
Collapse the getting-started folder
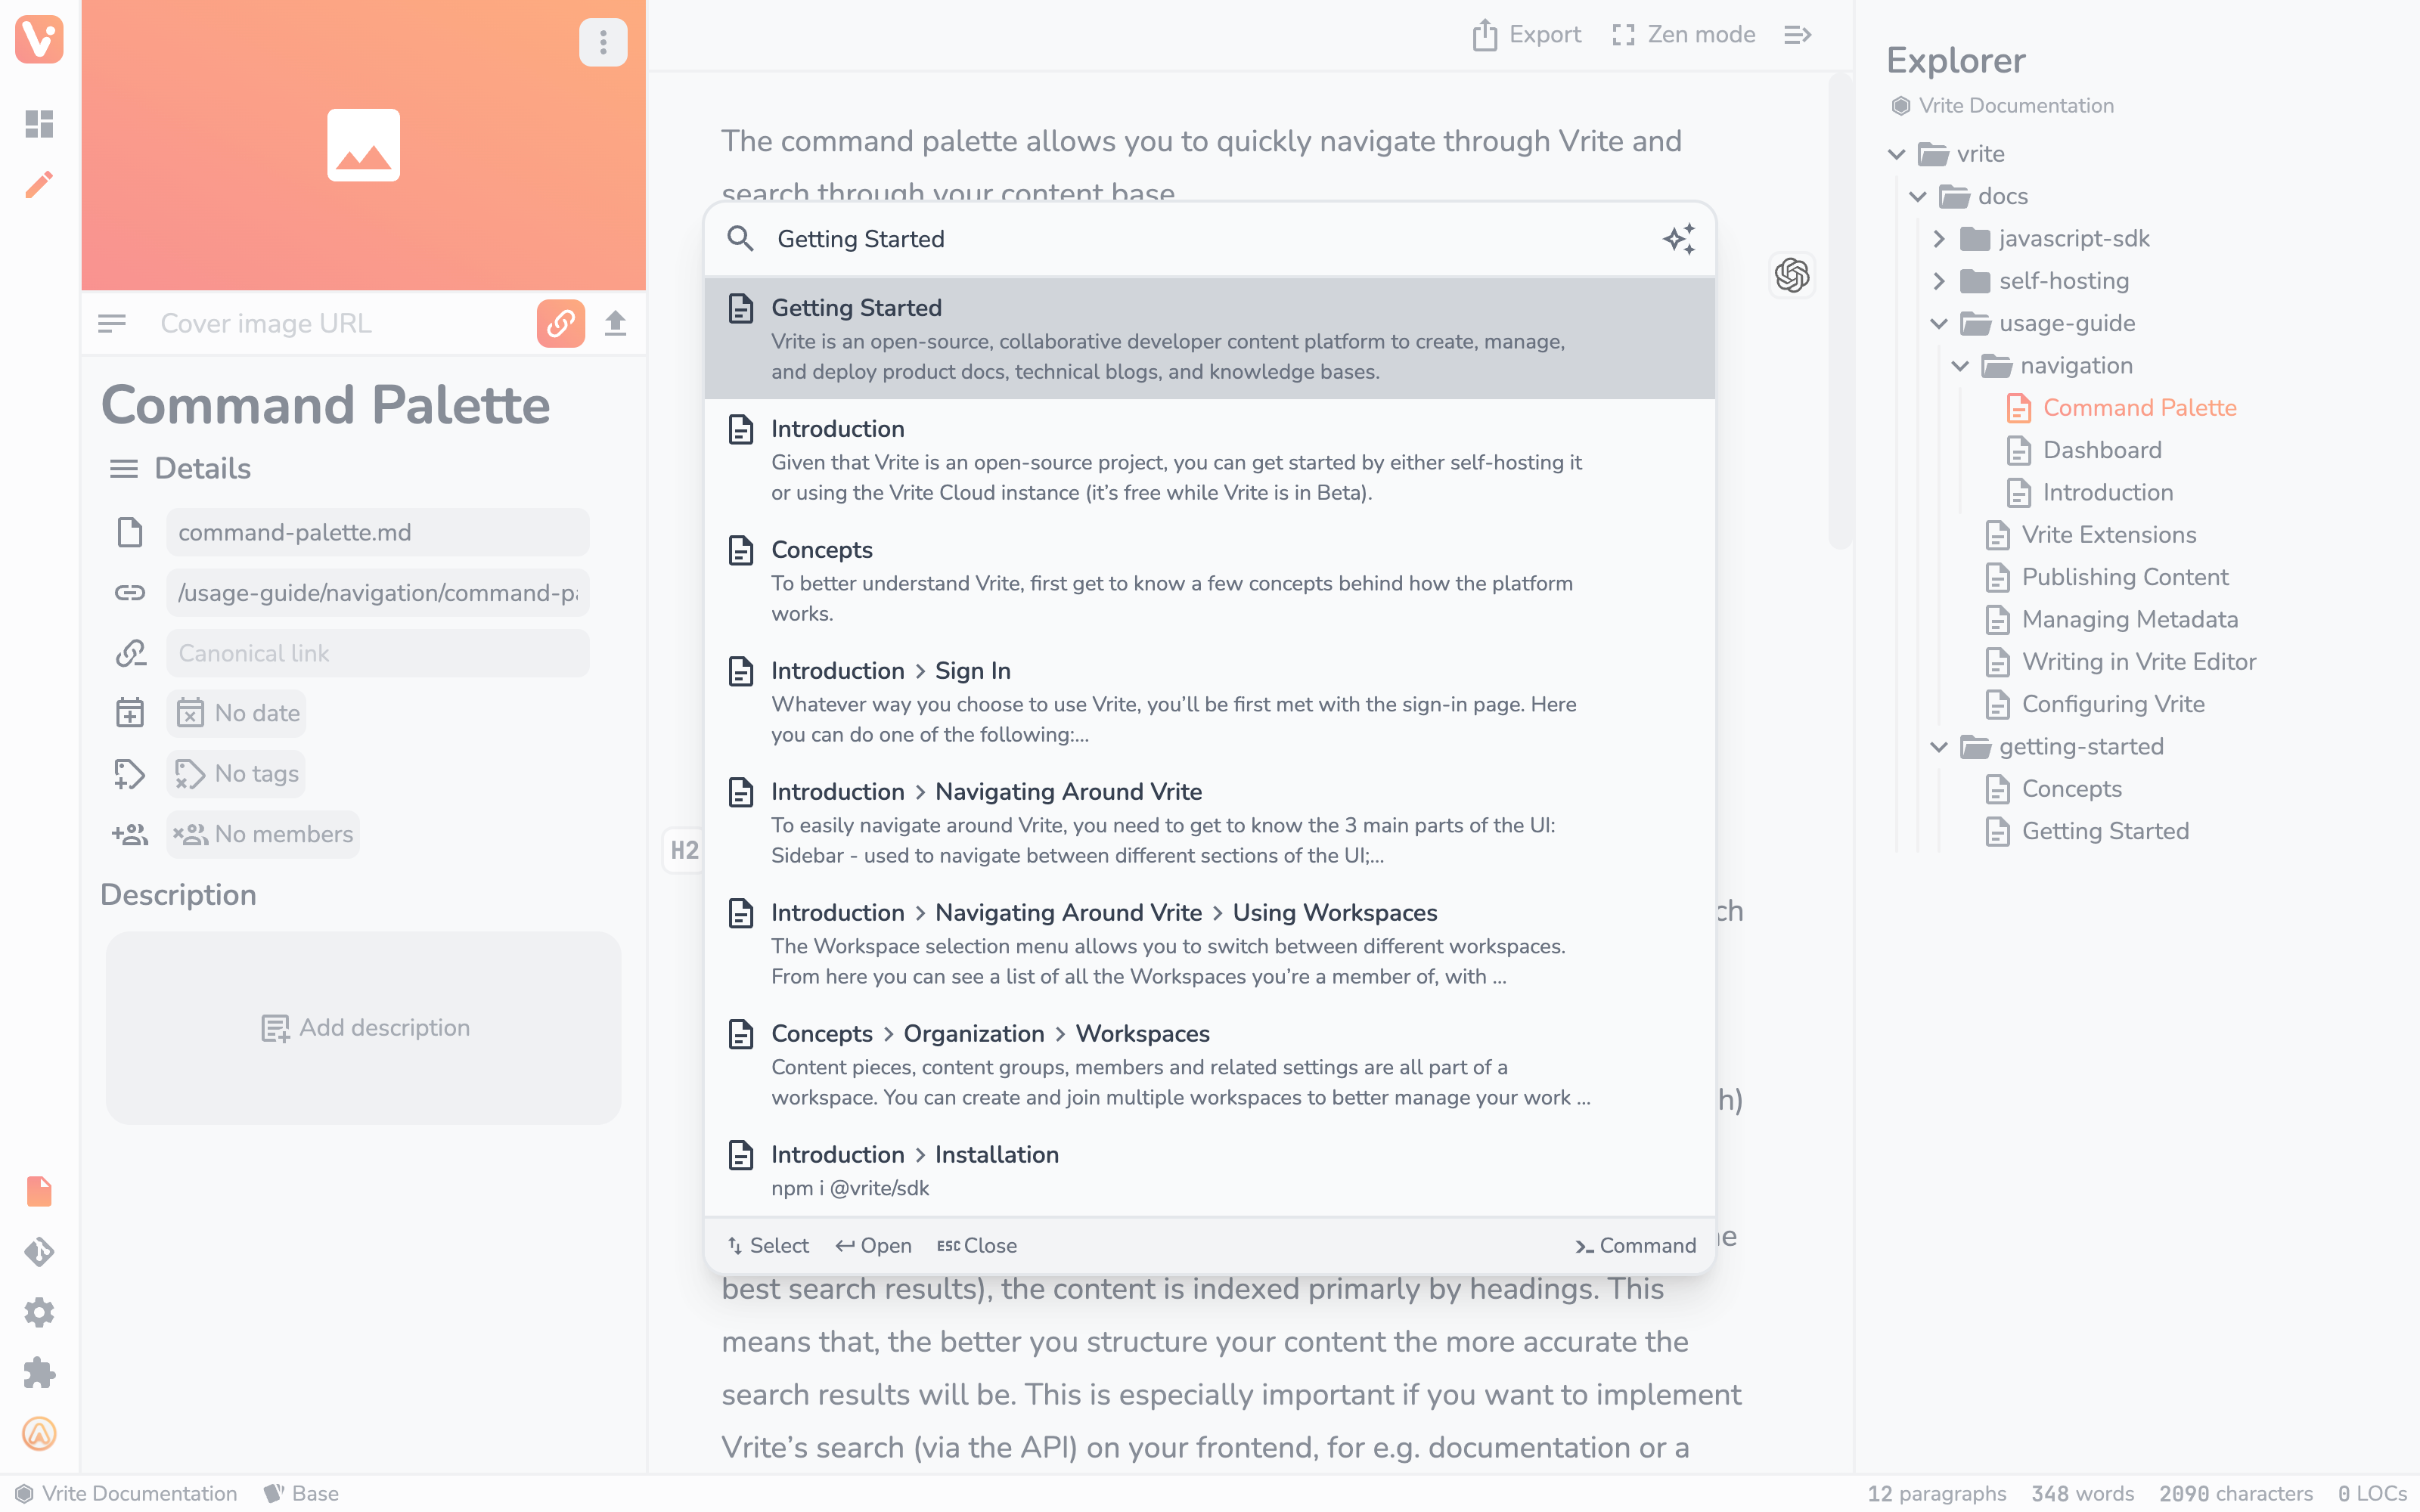pos(1938,747)
